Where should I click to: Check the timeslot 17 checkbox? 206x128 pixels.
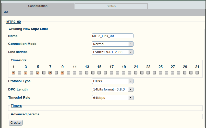(111, 73)
